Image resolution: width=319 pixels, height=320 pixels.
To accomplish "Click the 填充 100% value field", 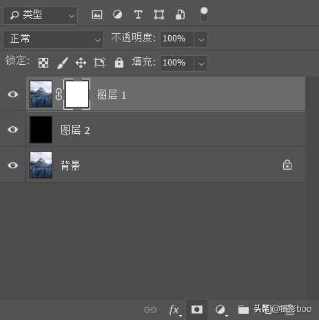I will tap(177, 63).
